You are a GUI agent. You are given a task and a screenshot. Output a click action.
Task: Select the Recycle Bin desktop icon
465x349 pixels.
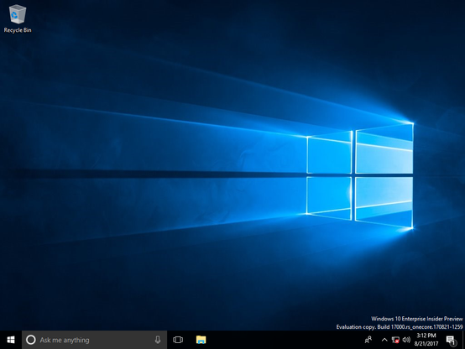pyautogui.click(x=18, y=18)
